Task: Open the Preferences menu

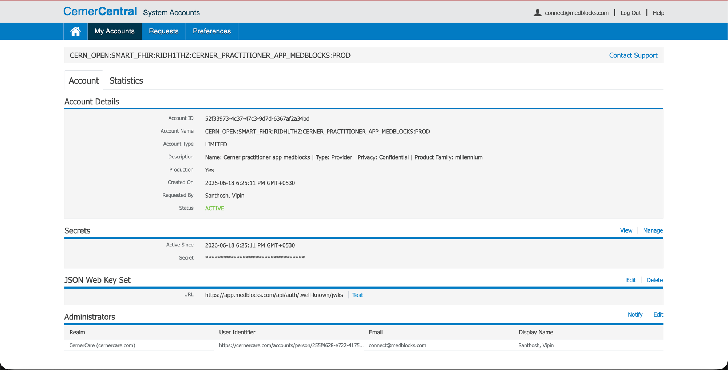Action: [212, 31]
